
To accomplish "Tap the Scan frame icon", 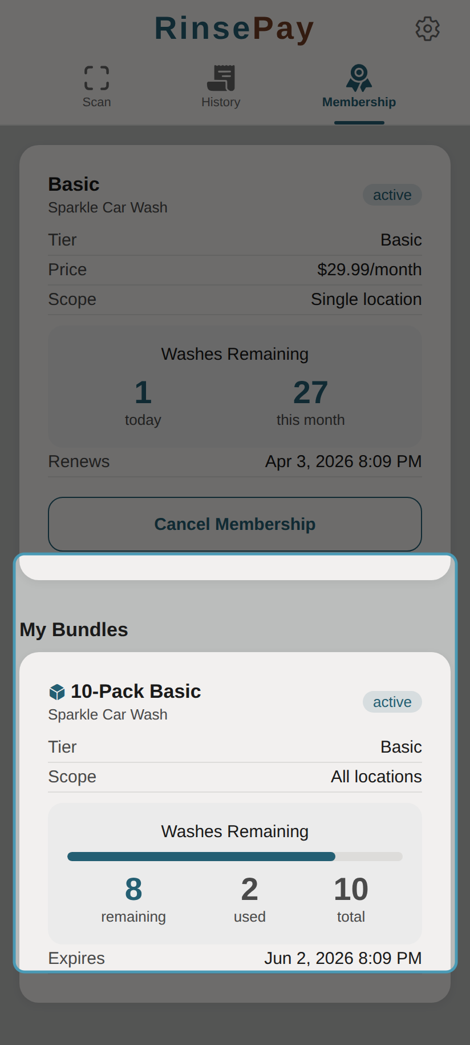I will tap(96, 78).
